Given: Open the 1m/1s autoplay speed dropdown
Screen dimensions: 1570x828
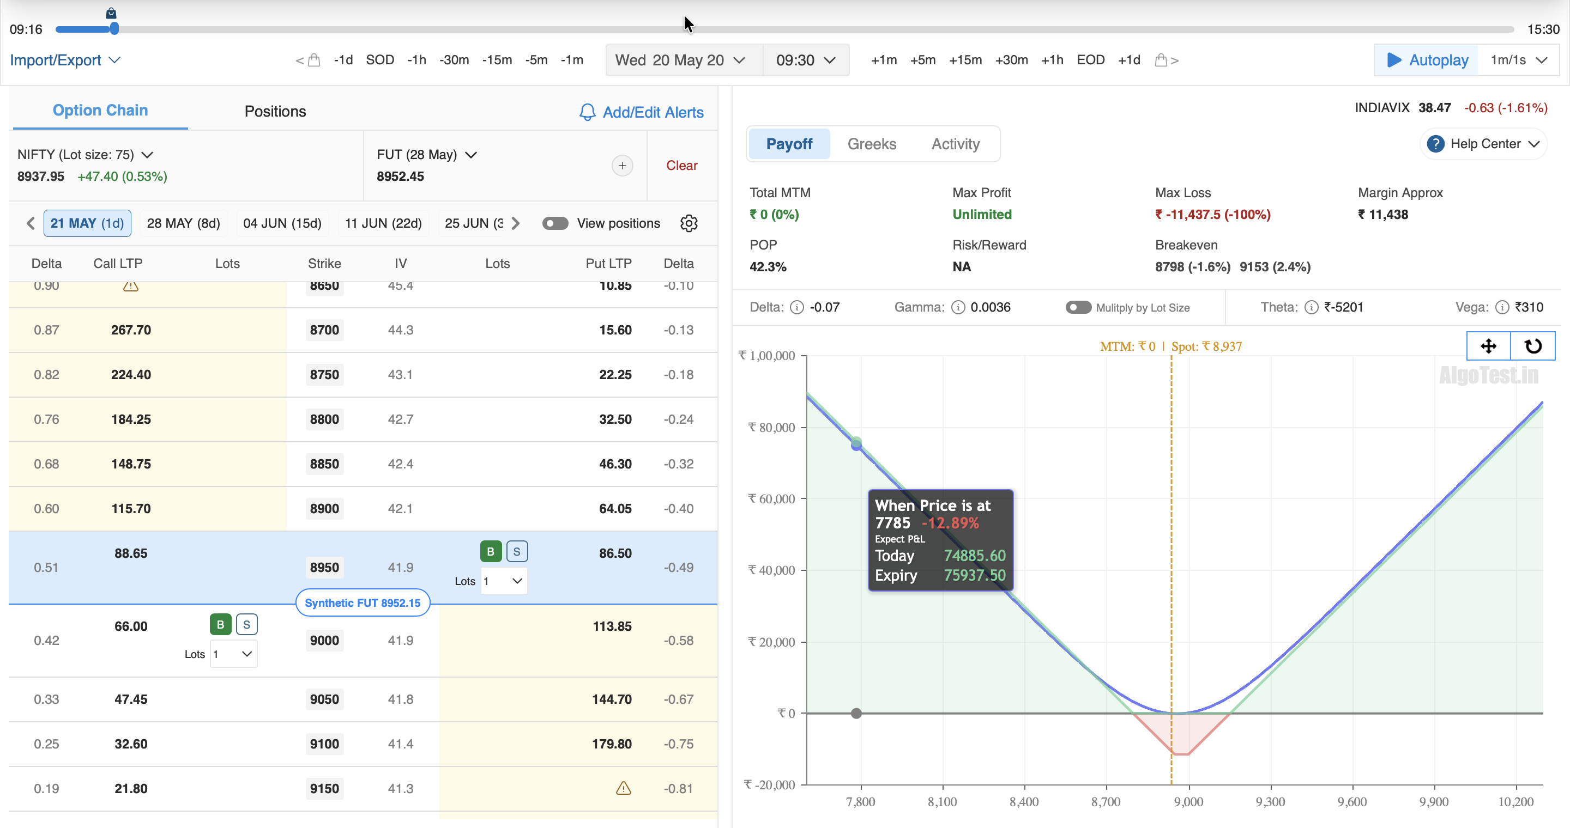Looking at the screenshot, I should 1518,60.
